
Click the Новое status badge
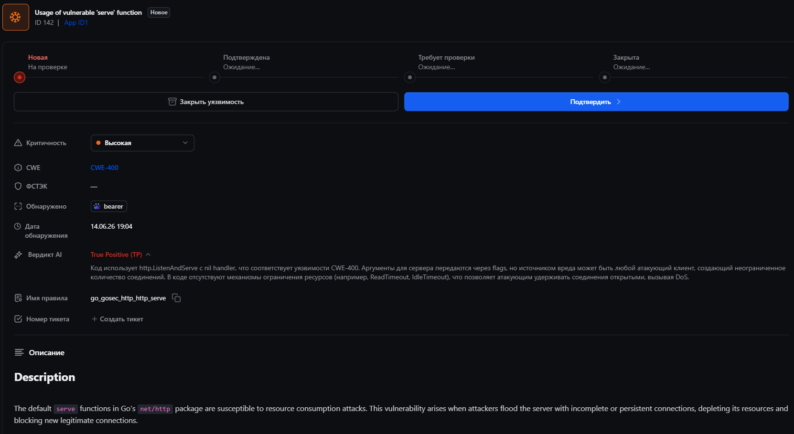[x=159, y=12]
